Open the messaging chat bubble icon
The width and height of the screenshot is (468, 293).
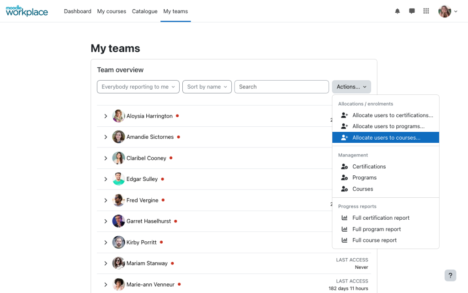tap(412, 11)
